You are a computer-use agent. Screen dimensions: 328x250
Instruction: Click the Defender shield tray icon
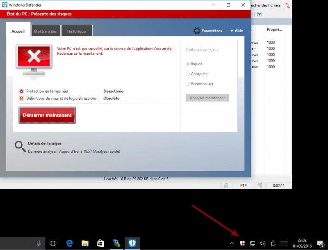242,243
